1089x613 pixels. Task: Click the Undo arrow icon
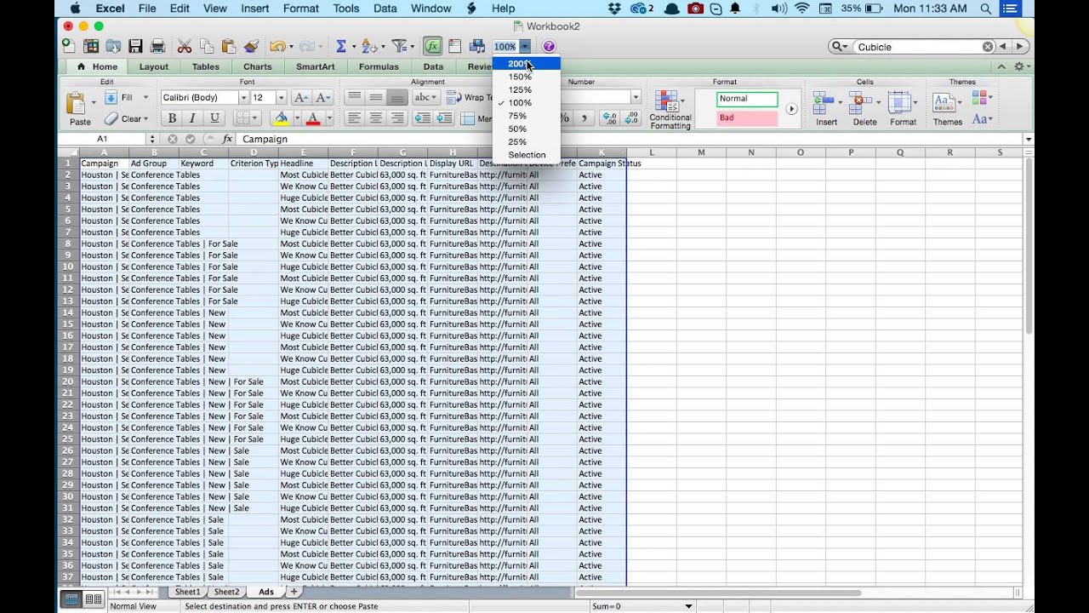pos(277,46)
